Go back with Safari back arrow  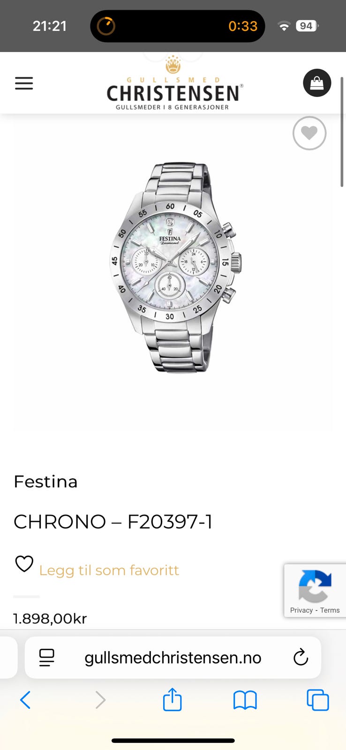(x=25, y=700)
